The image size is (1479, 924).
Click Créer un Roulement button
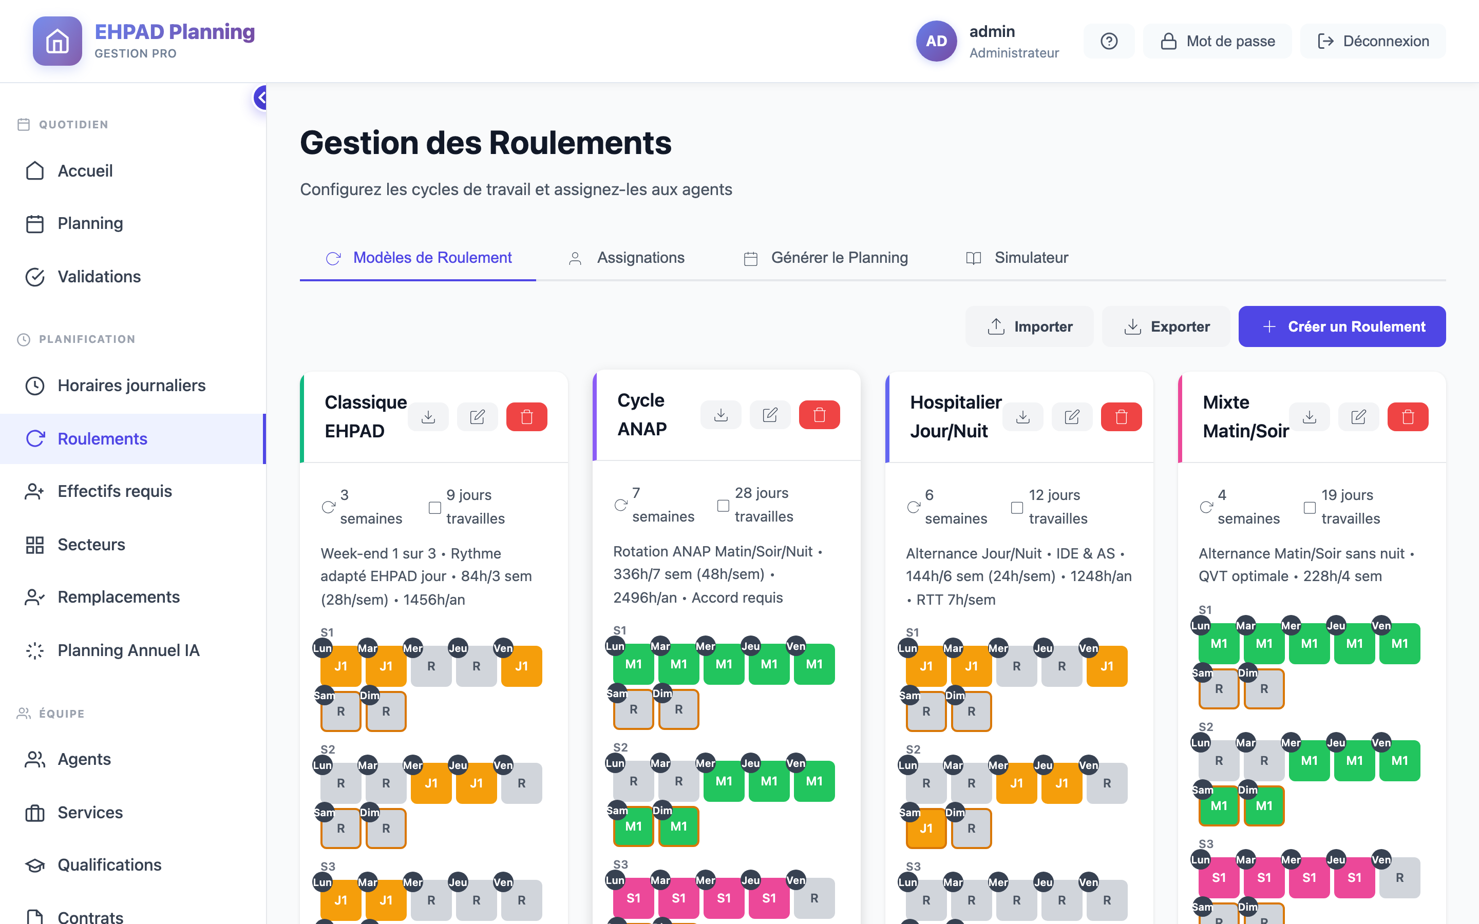(x=1342, y=326)
